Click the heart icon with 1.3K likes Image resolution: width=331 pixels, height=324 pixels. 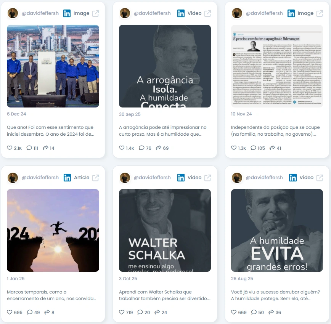(x=234, y=148)
